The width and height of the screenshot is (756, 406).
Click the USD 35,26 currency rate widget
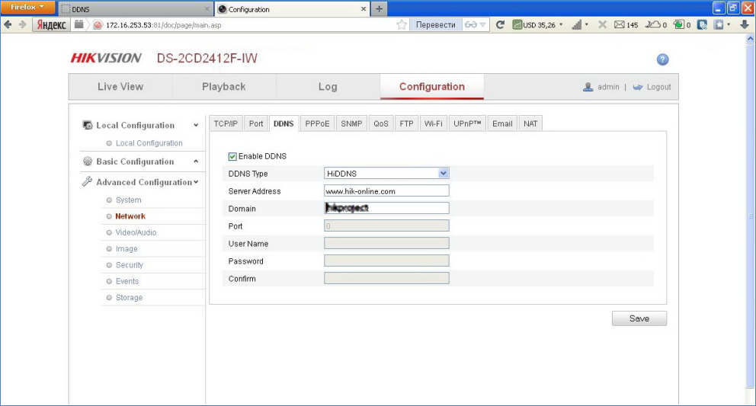coord(538,24)
